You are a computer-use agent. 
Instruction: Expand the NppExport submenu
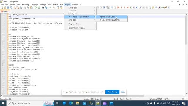(80, 14)
